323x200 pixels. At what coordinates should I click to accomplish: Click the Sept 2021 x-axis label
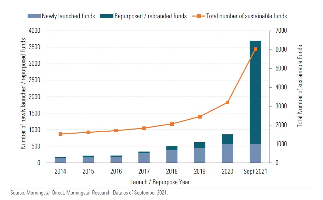[255, 171]
